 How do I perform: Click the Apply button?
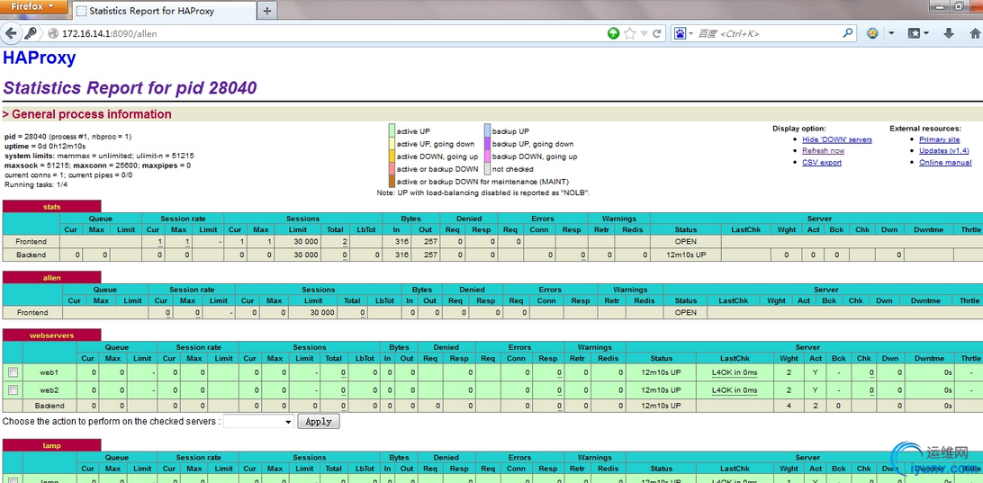[319, 422]
